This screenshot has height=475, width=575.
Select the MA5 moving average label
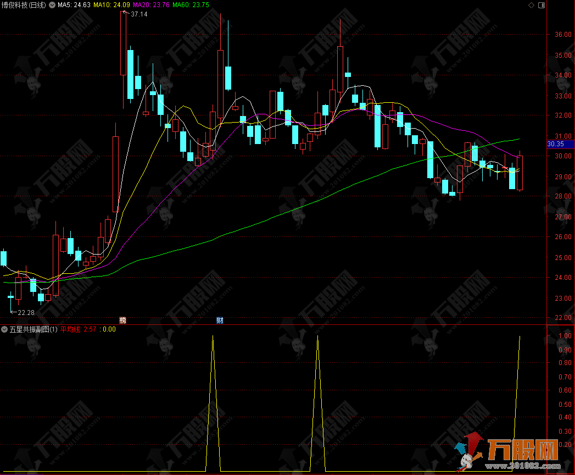point(74,5)
